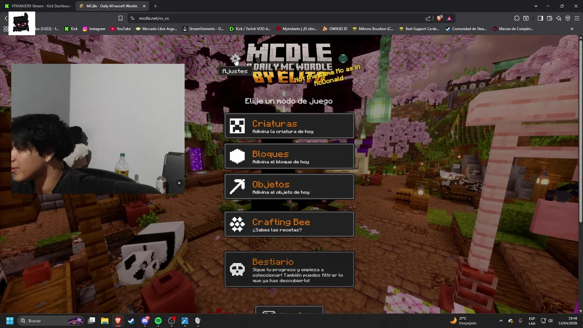Viewport: 583px width, 328px height.
Task: Open the Windows Start menu
Action: point(10,321)
